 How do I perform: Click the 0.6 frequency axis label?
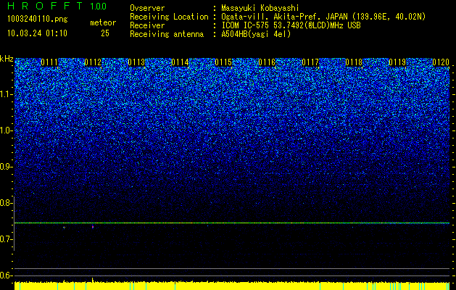coord(5,275)
